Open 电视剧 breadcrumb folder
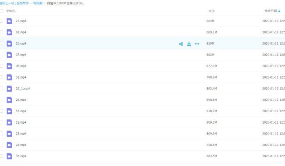Viewport: 285px width, 166px height. click(38, 3)
